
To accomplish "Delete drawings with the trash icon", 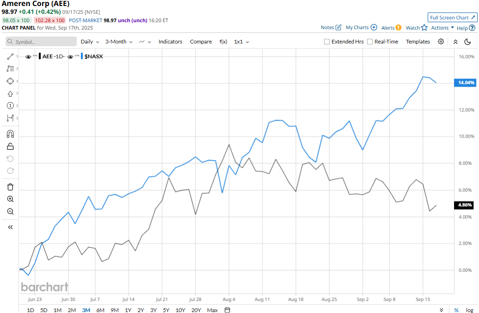I will pyautogui.click(x=10, y=187).
